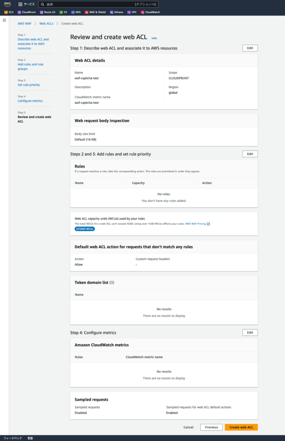Screen dimensions: 285x441
Task: Open Route 53 shortcut icon
Action: point(42,12)
